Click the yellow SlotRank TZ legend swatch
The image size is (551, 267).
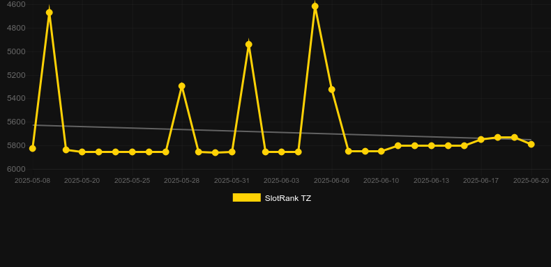247,197
